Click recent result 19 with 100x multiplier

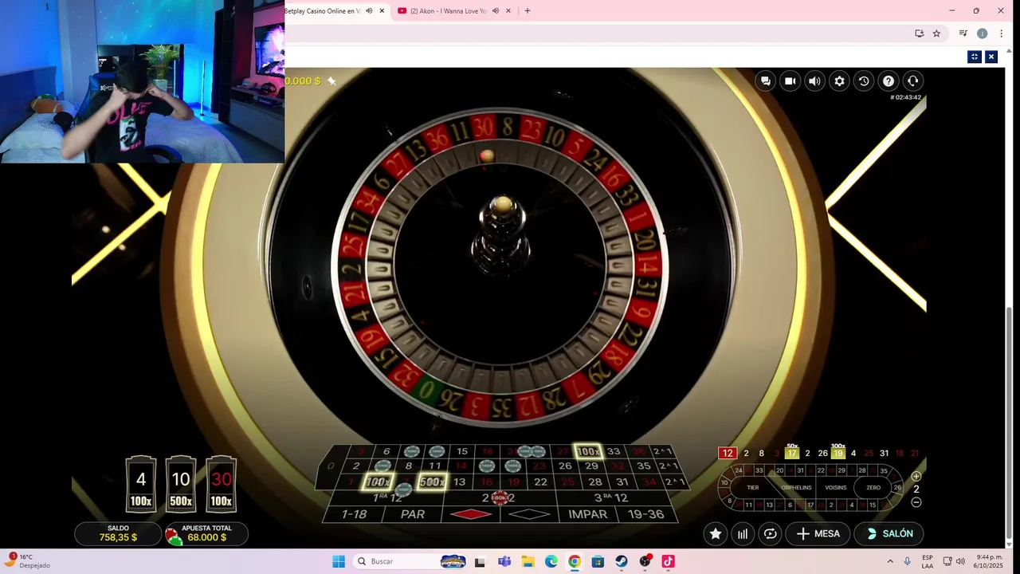(x=838, y=454)
